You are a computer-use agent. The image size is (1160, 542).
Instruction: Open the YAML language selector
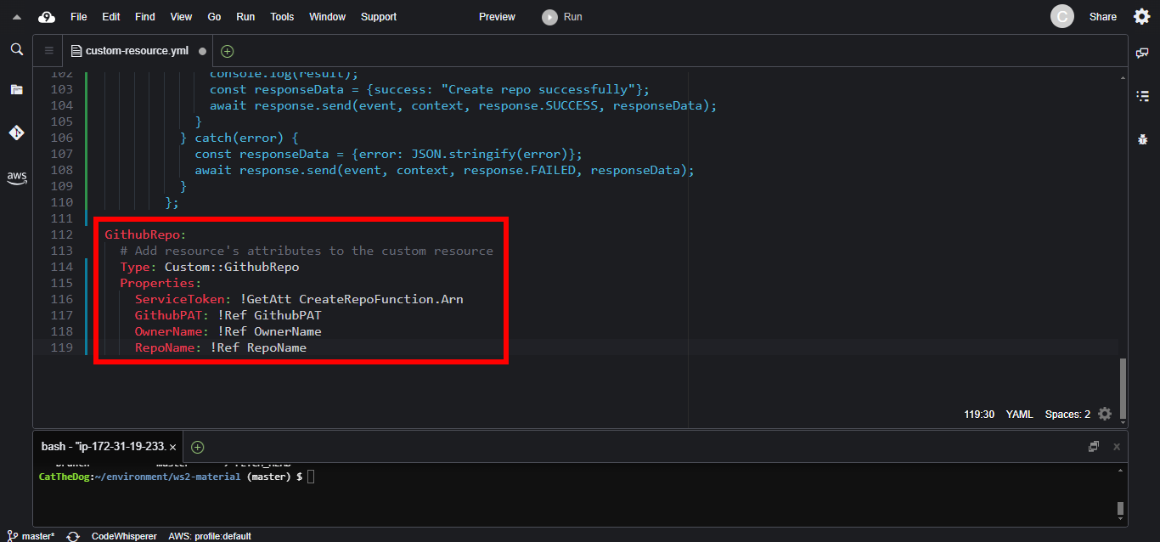1019,415
